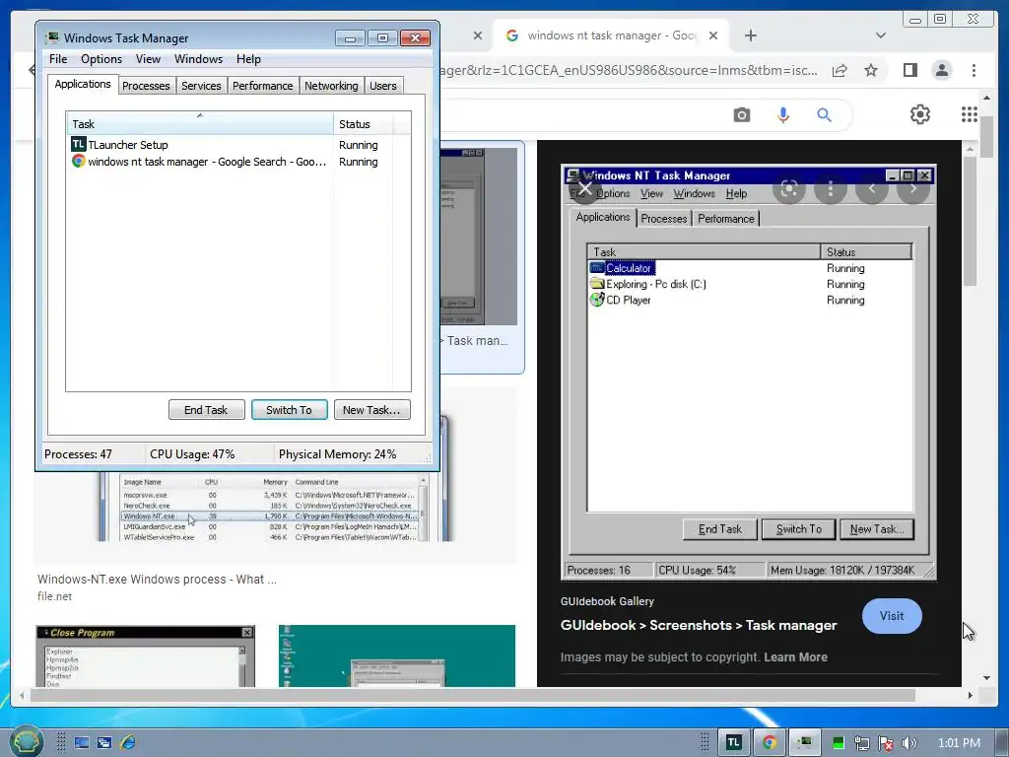Image resolution: width=1009 pixels, height=757 pixels.
Task: Switch to the Users tab
Action: (383, 86)
